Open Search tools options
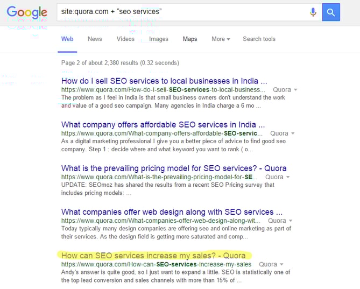The height and width of the screenshot is (289, 360). click(x=259, y=39)
